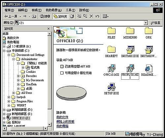Image resolution: width=165 pixels, height=138 pixels.
Task: Click the Undo toolbar icon
Action: pyautogui.click(x=97, y=16)
